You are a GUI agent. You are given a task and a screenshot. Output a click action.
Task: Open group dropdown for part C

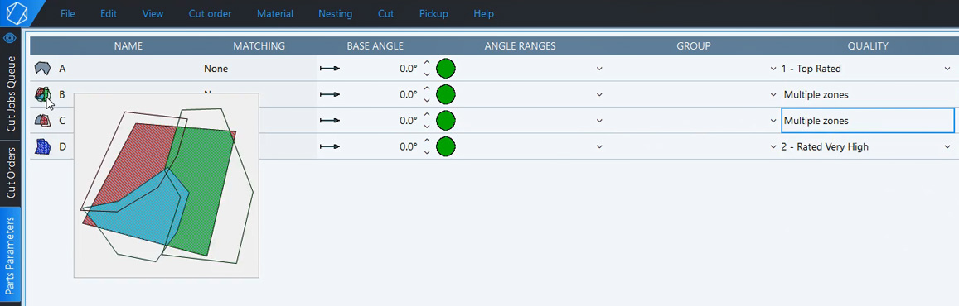[x=773, y=121]
